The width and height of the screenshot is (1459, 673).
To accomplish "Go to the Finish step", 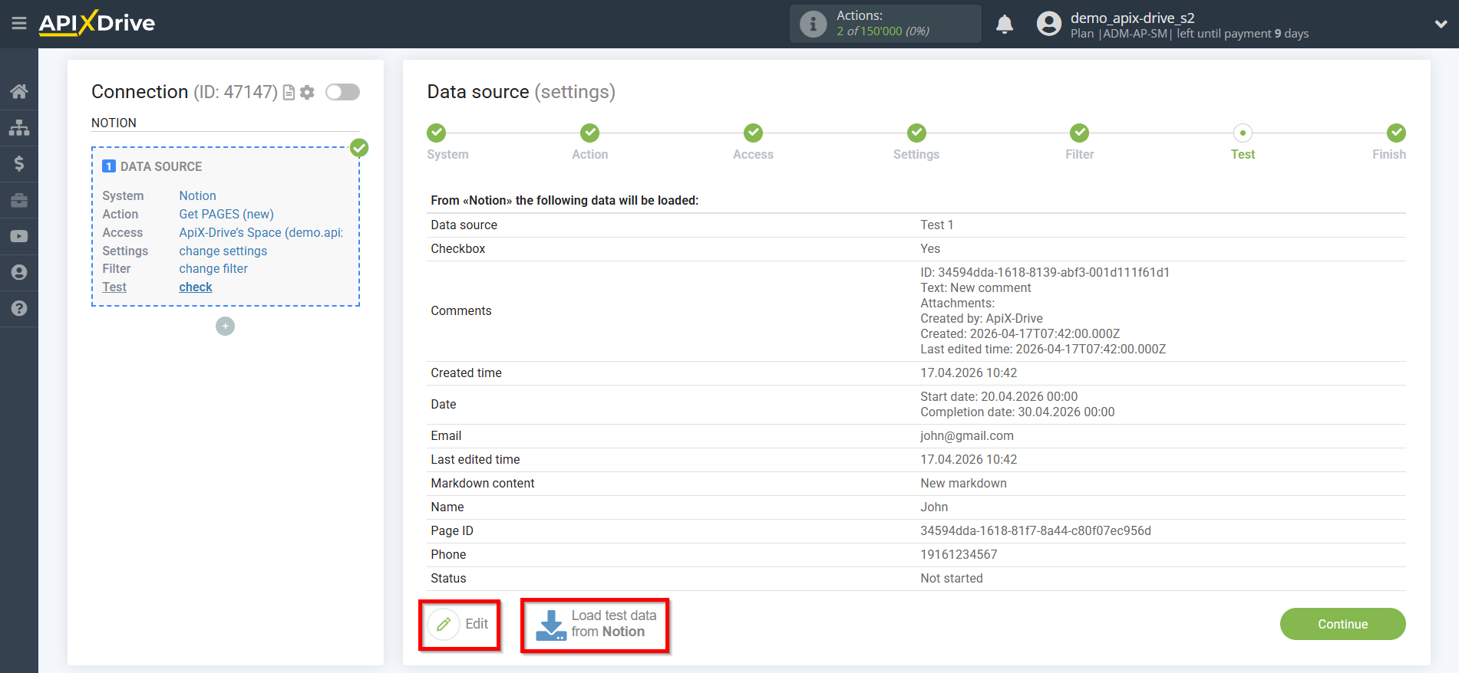I will [x=1396, y=133].
